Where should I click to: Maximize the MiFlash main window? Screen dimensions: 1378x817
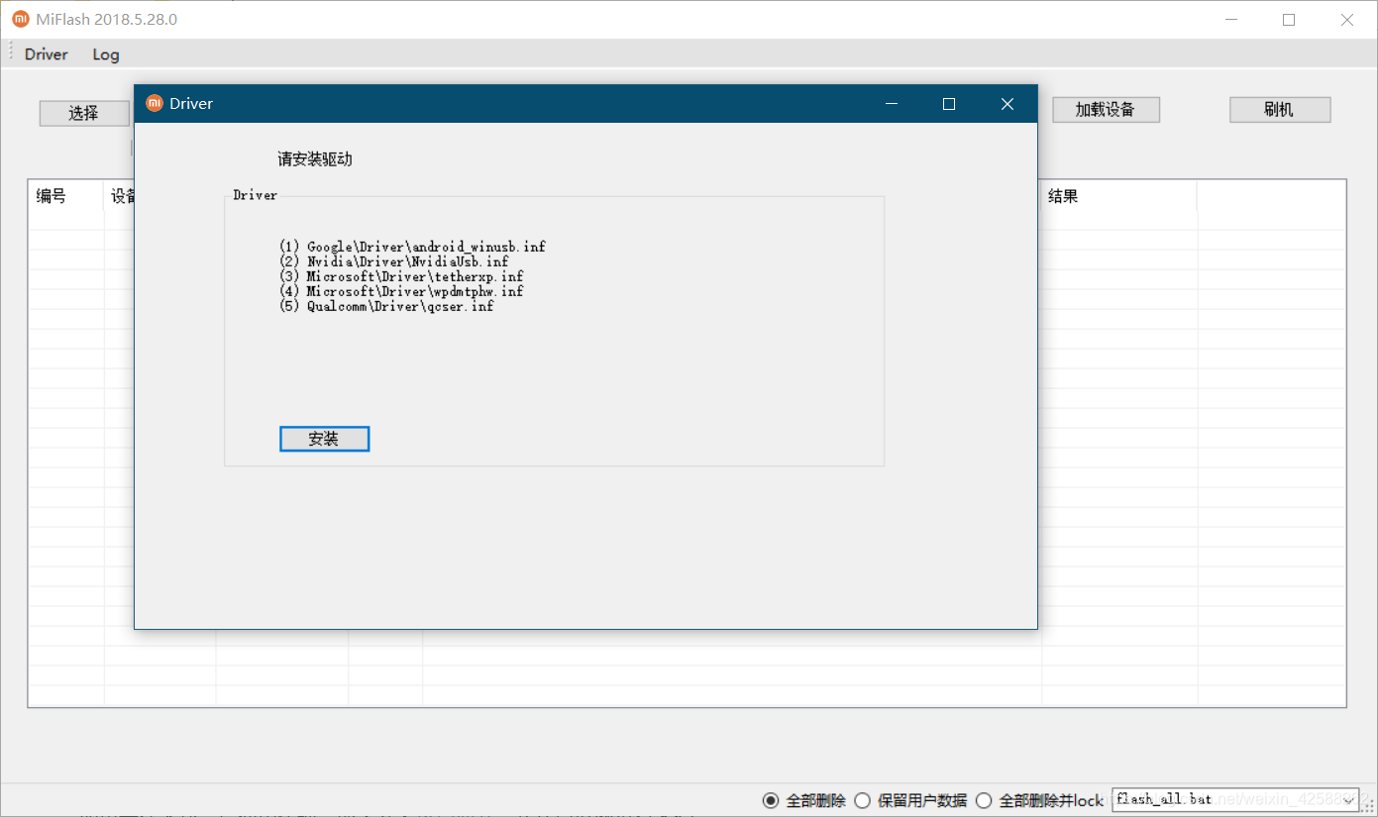coord(1289,19)
